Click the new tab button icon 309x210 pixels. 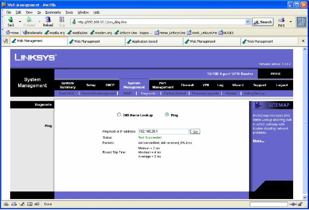(x=5, y=41)
